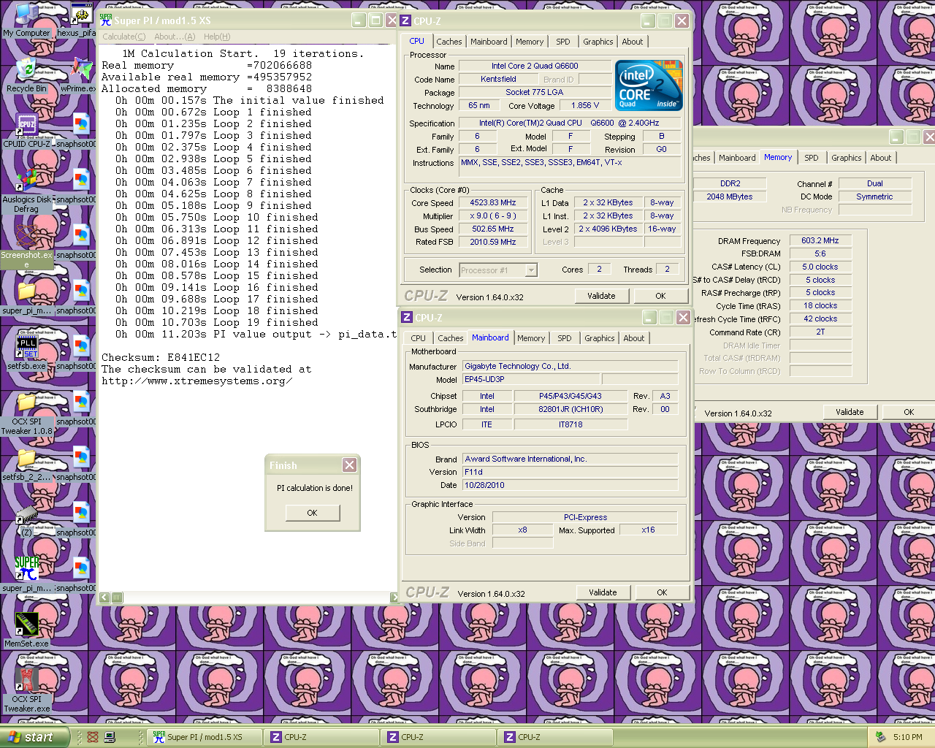This screenshot has height=748, width=935.
Task: Click the motherboard model field EP45-UD3P
Action: pos(531,379)
